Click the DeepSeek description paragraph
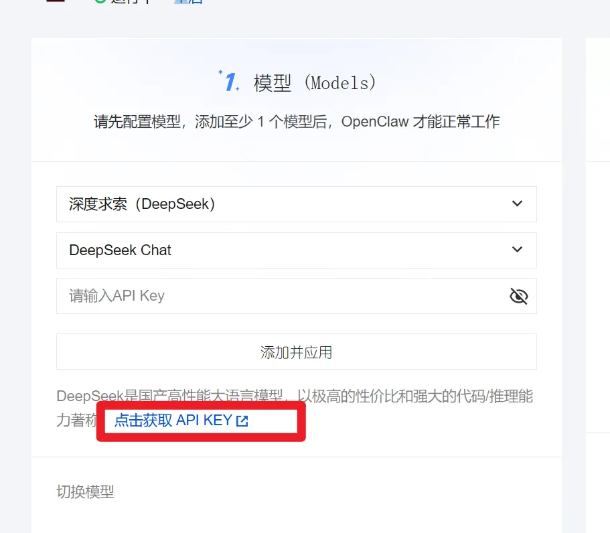The height and width of the screenshot is (533, 610). (x=295, y=408)
